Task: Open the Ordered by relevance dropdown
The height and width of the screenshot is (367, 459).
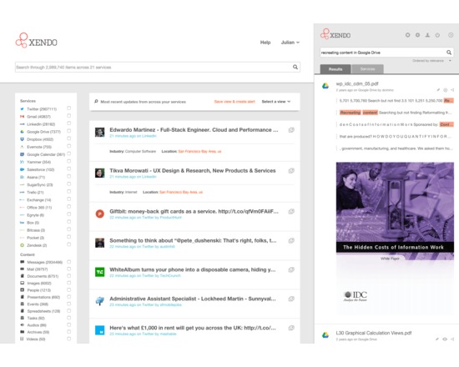Action: pyautogui.click(x=431, y=61)
